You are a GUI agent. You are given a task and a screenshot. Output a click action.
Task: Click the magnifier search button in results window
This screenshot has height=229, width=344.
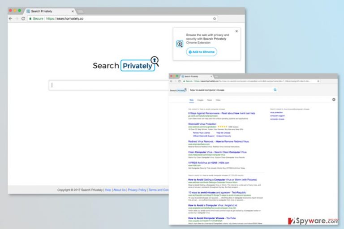[x=275, y=90]
